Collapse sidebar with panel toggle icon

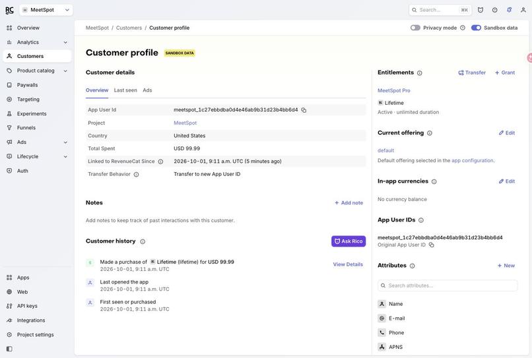[9, 349]
